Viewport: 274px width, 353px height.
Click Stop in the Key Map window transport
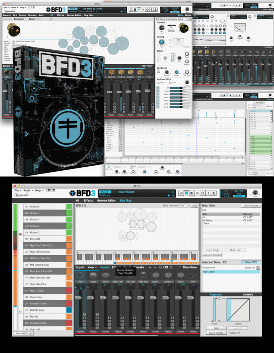(x=187, y=193)
